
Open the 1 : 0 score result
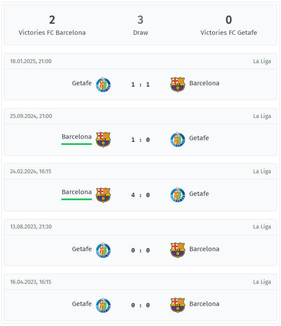click(x=140, y=140)
